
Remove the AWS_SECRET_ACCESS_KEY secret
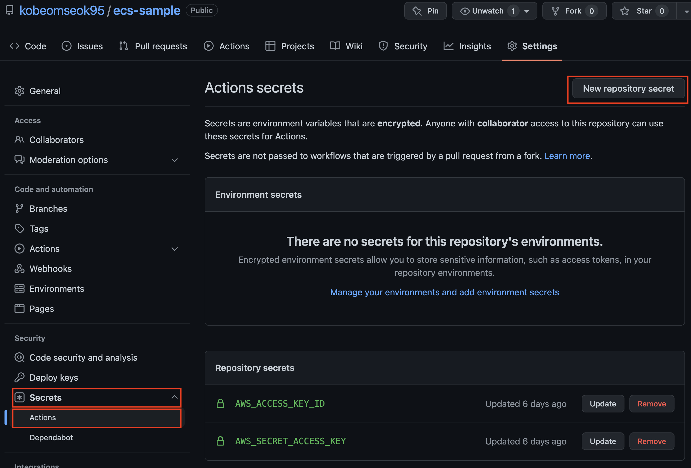[651, 441]
